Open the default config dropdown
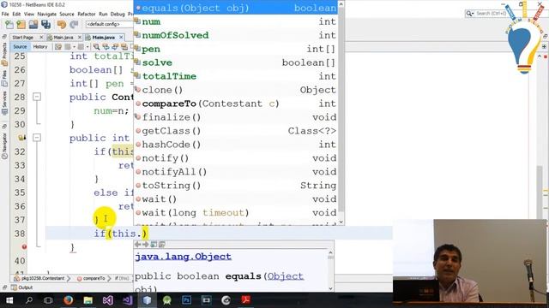The width and height of the screenshot is (549, 308). pos(109,25)
